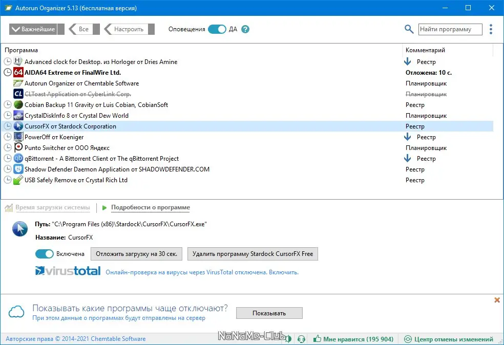The image size is (504, 345).
Task: Click the headset support icon in status bar
Action: (301, 339)
